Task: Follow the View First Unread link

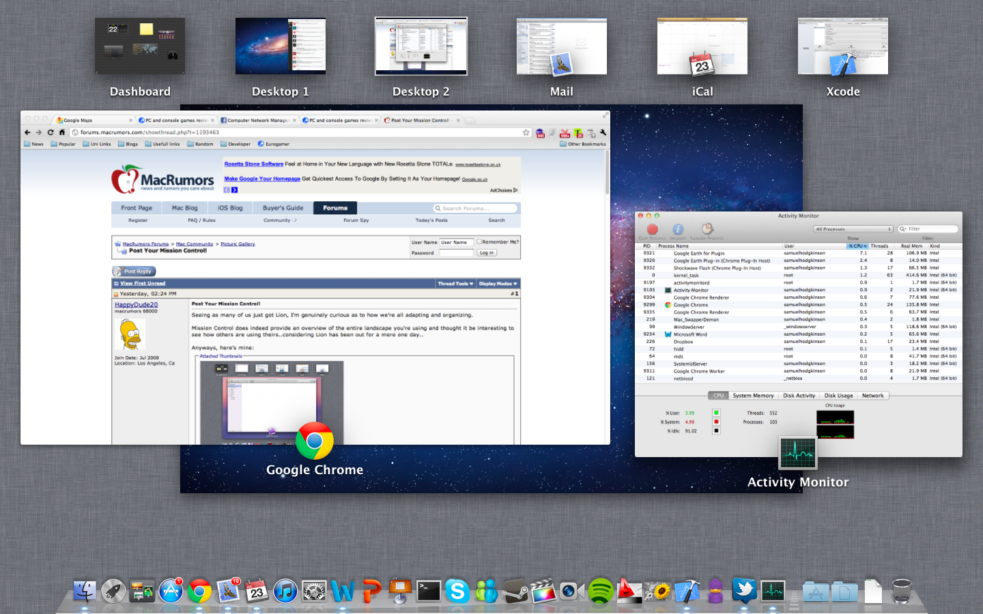Action: click(x=143, y=283)
